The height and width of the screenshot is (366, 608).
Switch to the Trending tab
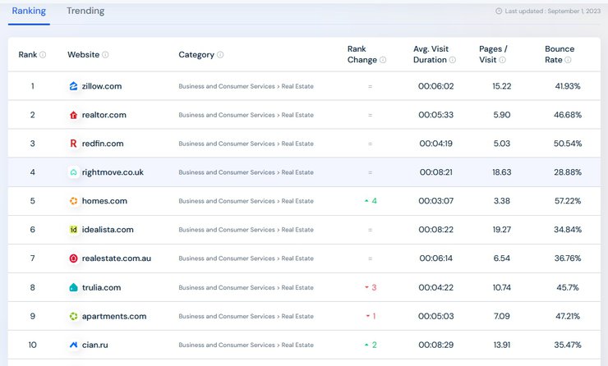pos(85,11)
